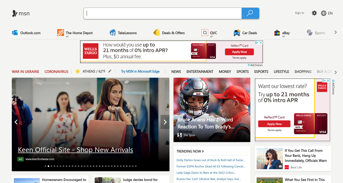Image resolution: width=343 pixels, height=183 pixels.
Task: Click the green Ad badge on carousel
Action: pos(21,159)
